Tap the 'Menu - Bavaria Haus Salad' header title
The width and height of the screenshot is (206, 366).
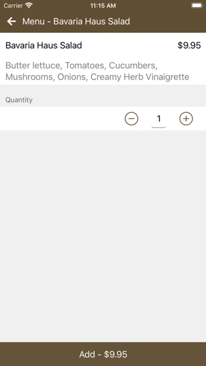[76, 22]
